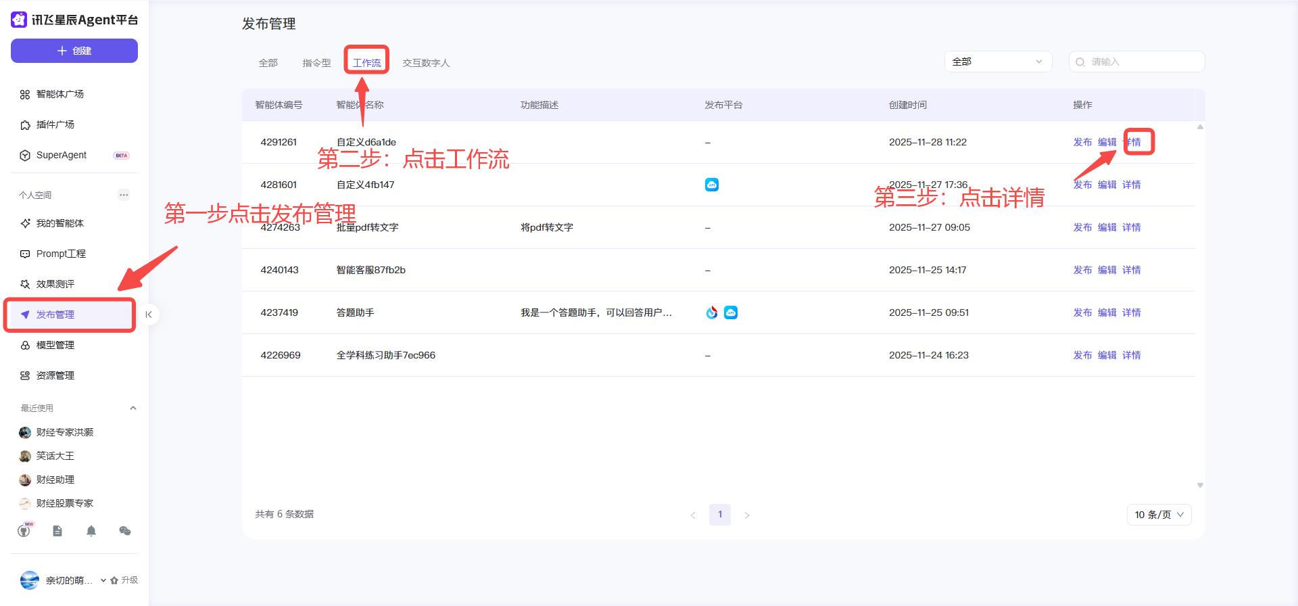The image size is (1298, 606).
Task: Expand the user account dropdown arrow
Action: [103, 580]
